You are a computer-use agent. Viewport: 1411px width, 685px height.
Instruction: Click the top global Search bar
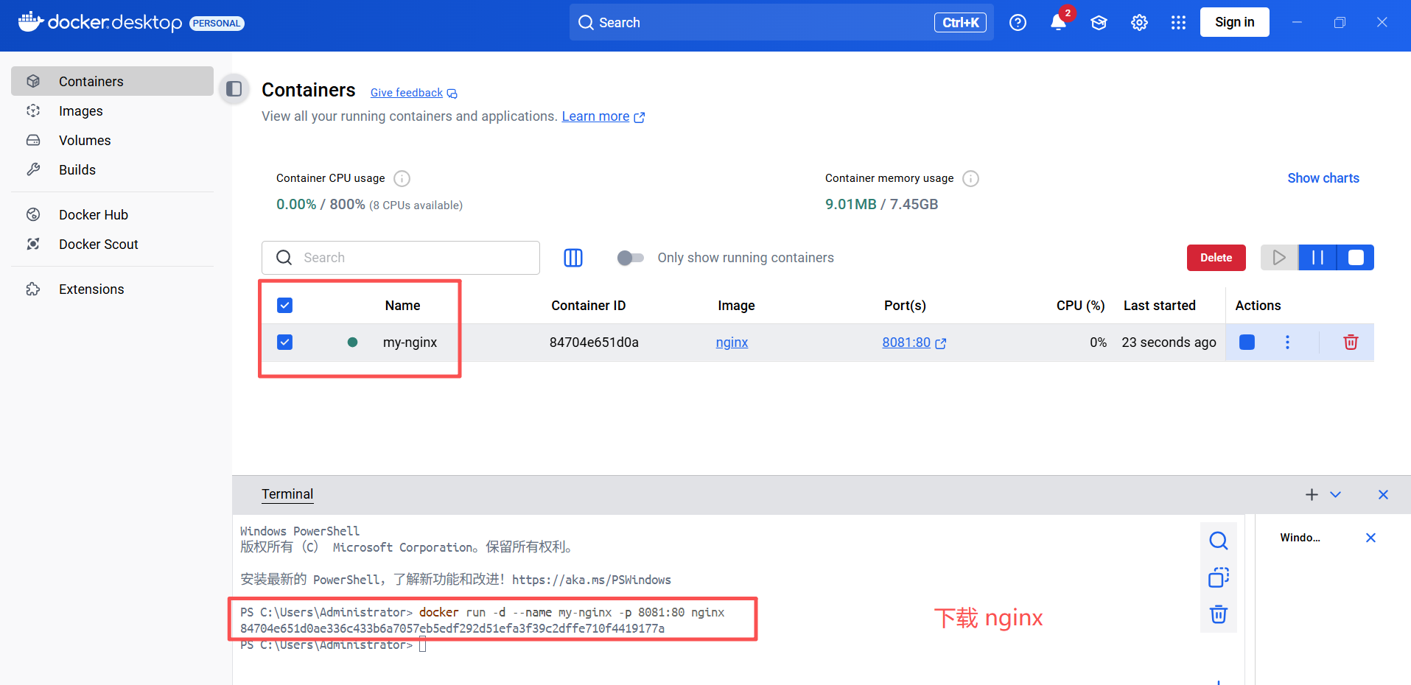[781, 22]
